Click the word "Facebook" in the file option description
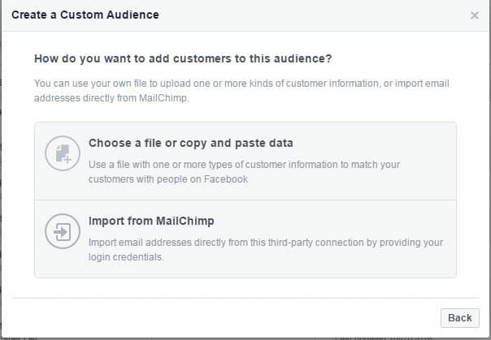 tap(226, 179)
